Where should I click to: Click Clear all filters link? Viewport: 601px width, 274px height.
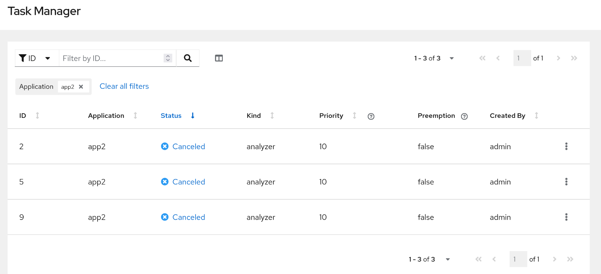pyautogui.click(x=124, y=86)
